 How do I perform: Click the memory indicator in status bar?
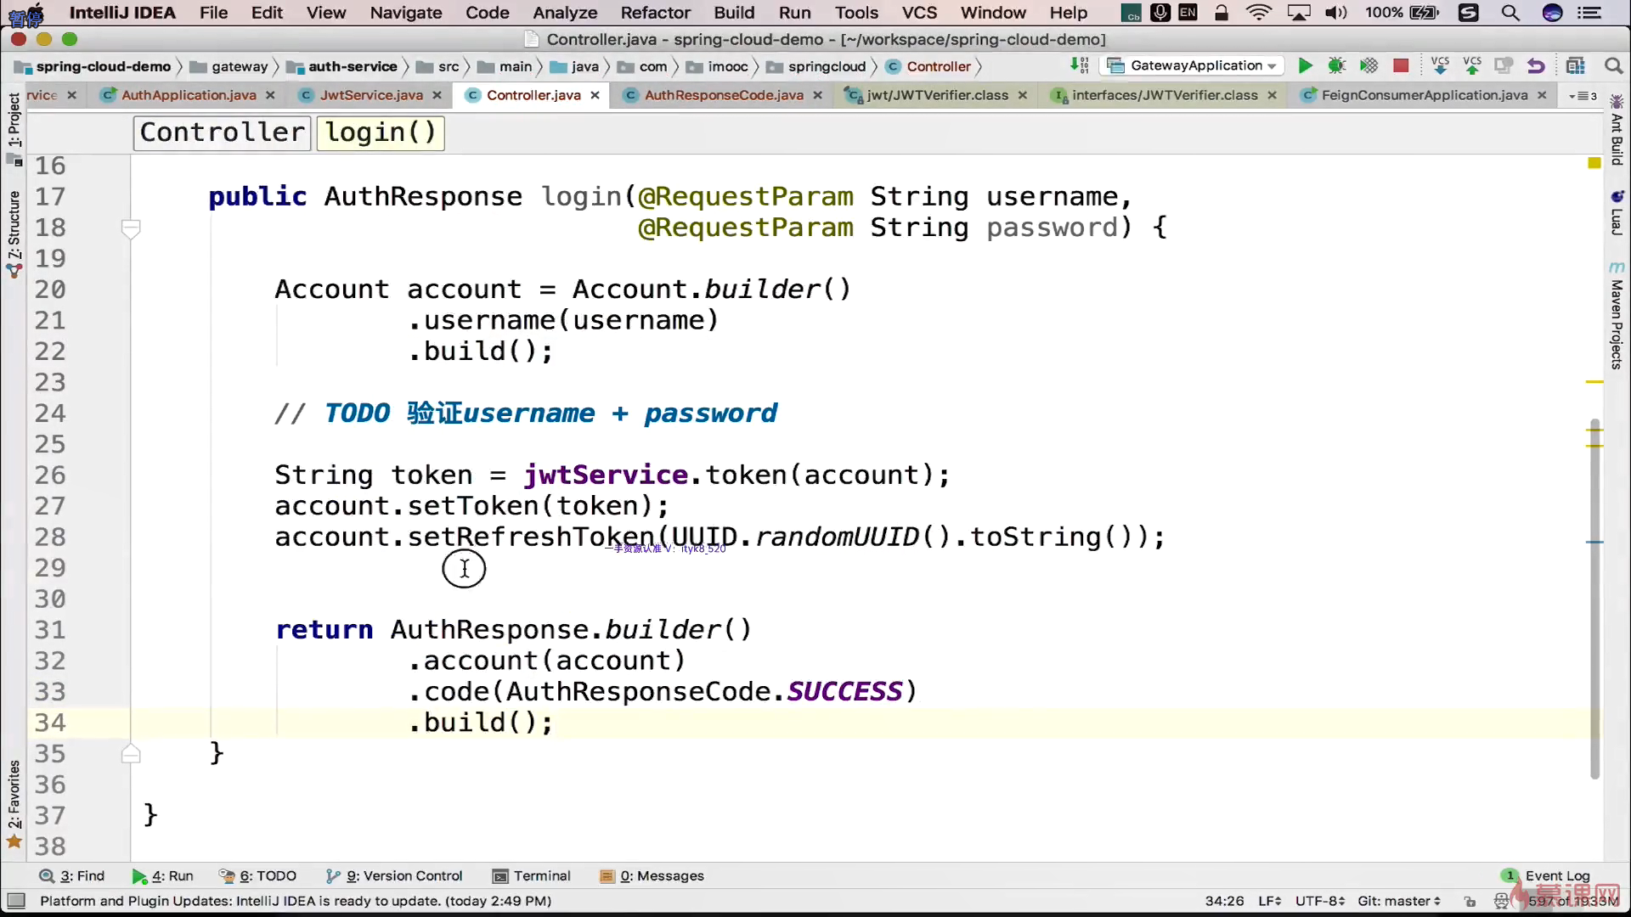tap(1572, 901)
